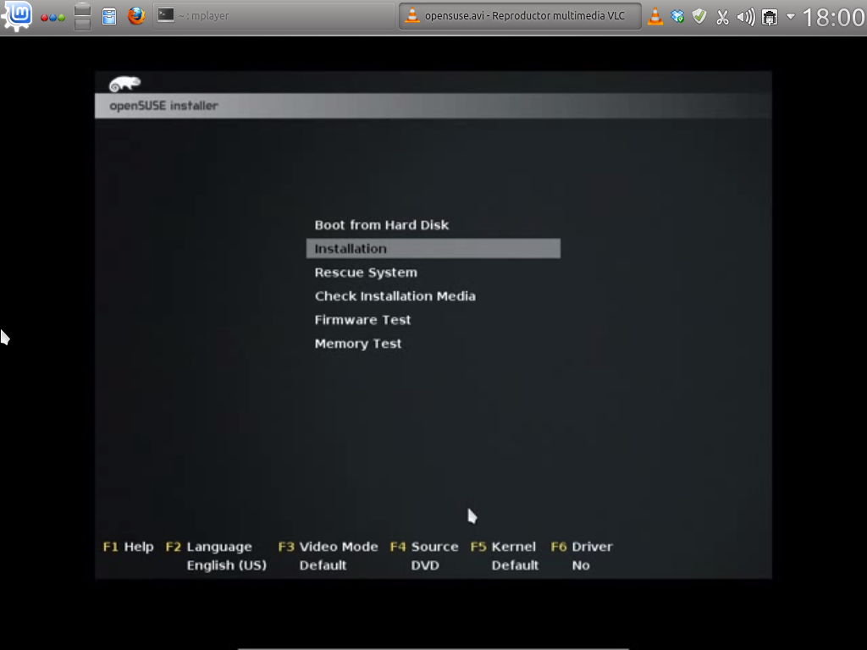This screenshot has height=650, width=867.
Task: Click the DVD source value
Action: tap(425, 565)
